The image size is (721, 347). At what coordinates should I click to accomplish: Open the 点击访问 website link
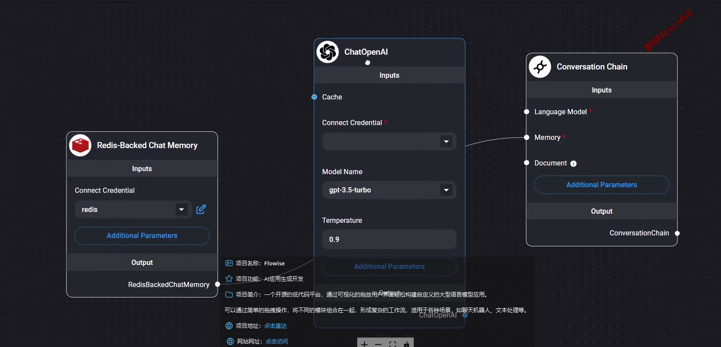(x=277, y=341)
